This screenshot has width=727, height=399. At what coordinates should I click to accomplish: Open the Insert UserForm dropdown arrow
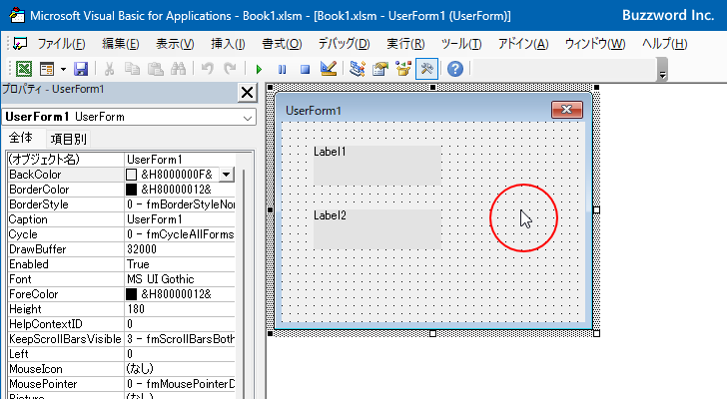click(x=63, y=69)
